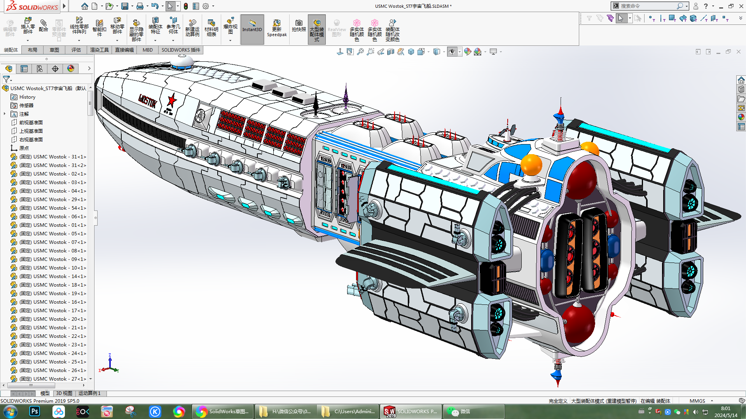Open the Options gear icon
The height and width of the screenshot is (419, 746).
pos(206,6)
